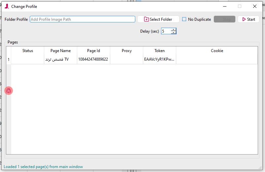The image size is (265, 172).
Task: Minimize the Change Profile window
Action: click(225, 6)
